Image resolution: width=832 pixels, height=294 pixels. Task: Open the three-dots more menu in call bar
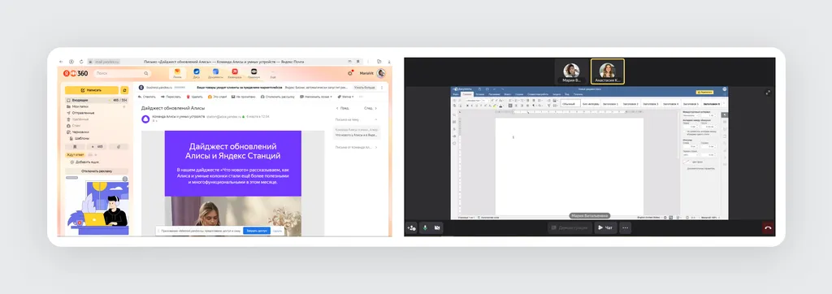pos(625,227)
